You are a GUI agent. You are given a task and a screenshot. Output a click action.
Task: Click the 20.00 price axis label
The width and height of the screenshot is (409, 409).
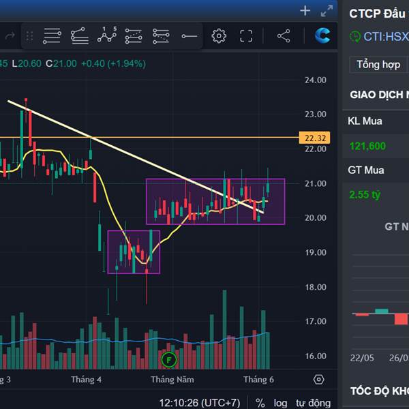316,218
